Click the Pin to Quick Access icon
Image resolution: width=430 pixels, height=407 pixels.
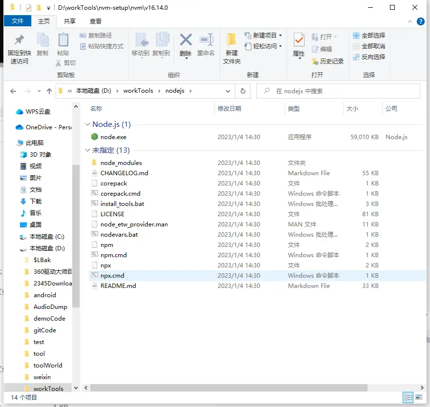(x=19, y=41)
